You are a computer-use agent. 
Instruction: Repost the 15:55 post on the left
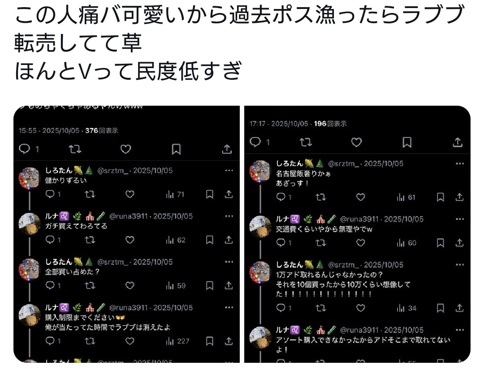(x=75, y=149)
